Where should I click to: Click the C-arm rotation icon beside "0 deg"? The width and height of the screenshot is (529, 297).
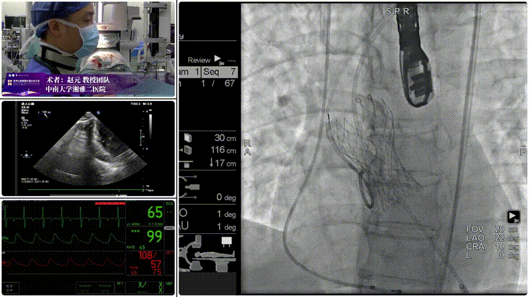[x=190, y=186]
